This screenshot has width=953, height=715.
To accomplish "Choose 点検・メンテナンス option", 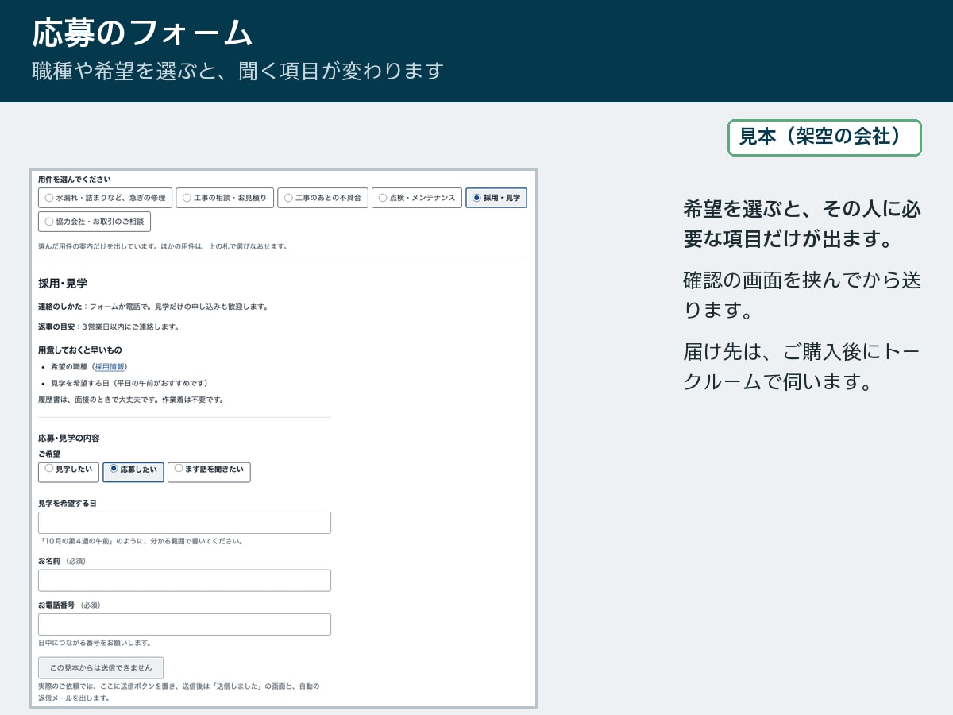I will click(x=417, y=198).
